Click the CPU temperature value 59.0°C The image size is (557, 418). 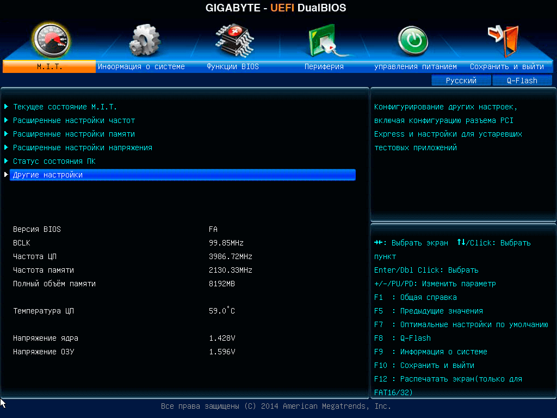click(x=222, y=310)
